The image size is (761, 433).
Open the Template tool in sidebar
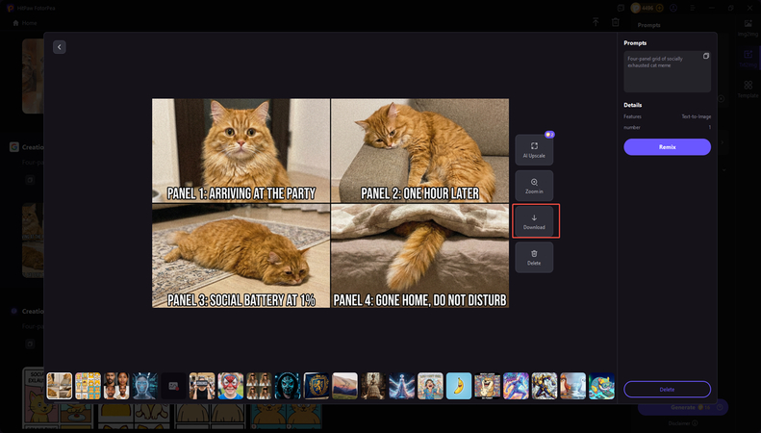[748, 89]
